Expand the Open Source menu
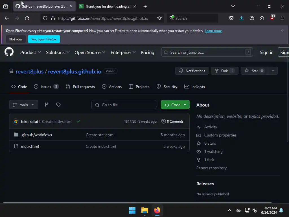This screenshot has height=217, width=289. click(x=90, y=52)
